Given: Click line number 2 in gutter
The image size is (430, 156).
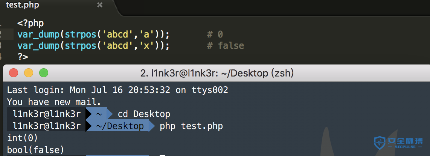Looking at the screenshot, I should [1, 34].
